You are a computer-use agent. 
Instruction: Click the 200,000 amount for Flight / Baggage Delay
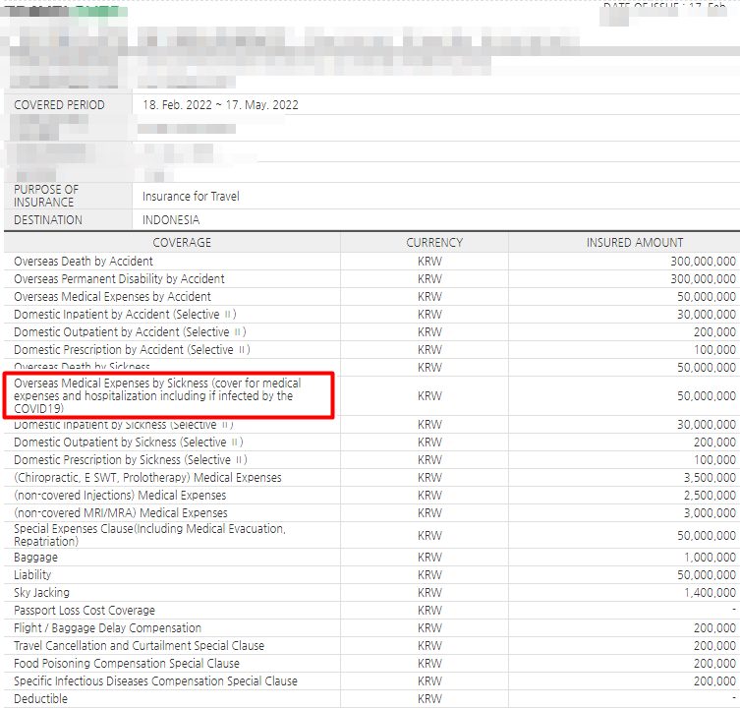coord(714,627)
